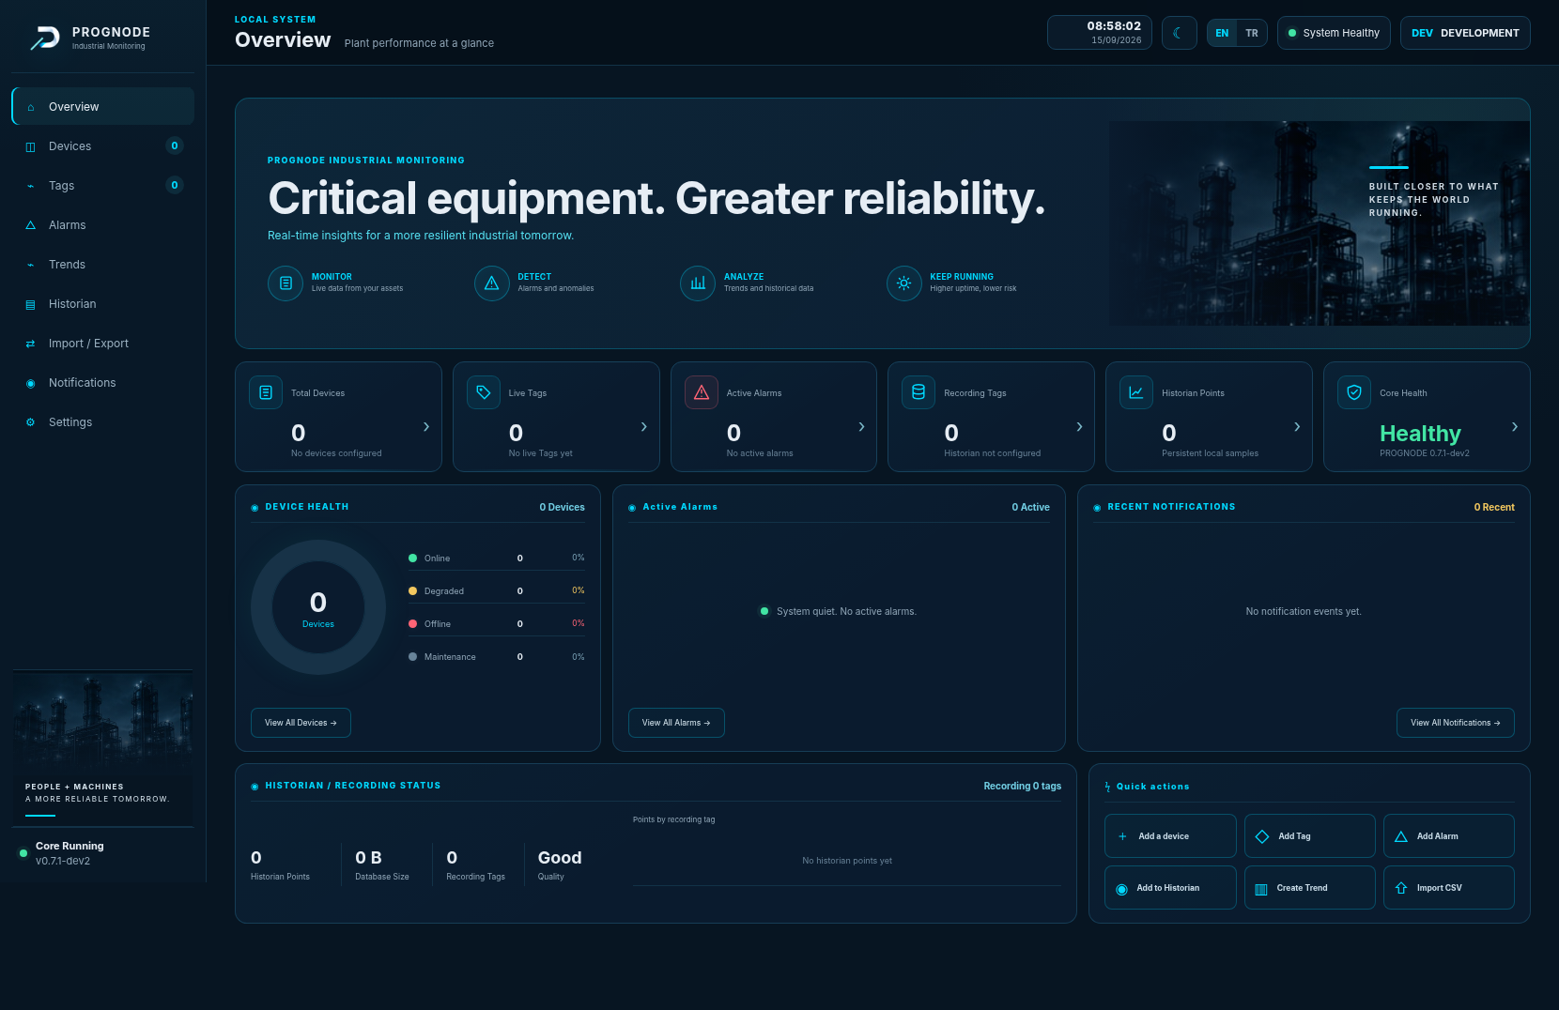Click the Create Trend quick action
1559x1010 pixels.
pos(1310,888)
